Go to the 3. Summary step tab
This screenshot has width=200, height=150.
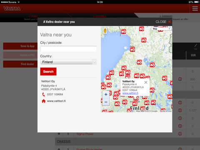166,16
